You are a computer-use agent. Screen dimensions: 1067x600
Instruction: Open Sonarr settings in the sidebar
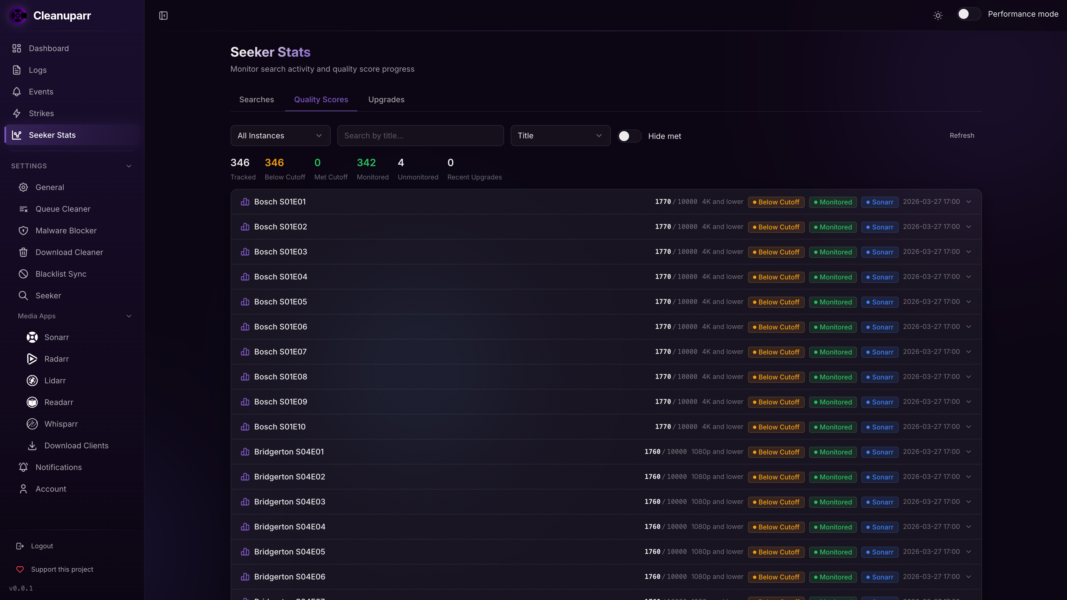pos(56,337)
